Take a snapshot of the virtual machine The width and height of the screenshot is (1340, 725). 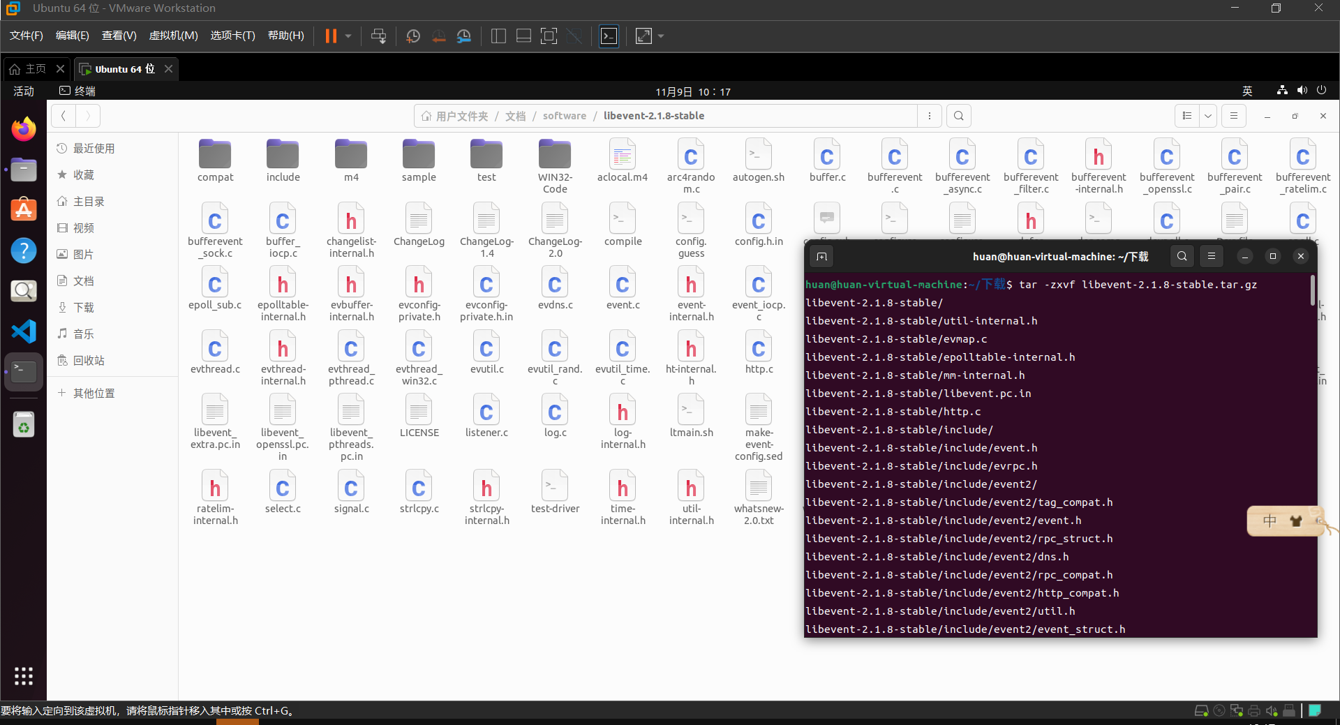(412, 36)
